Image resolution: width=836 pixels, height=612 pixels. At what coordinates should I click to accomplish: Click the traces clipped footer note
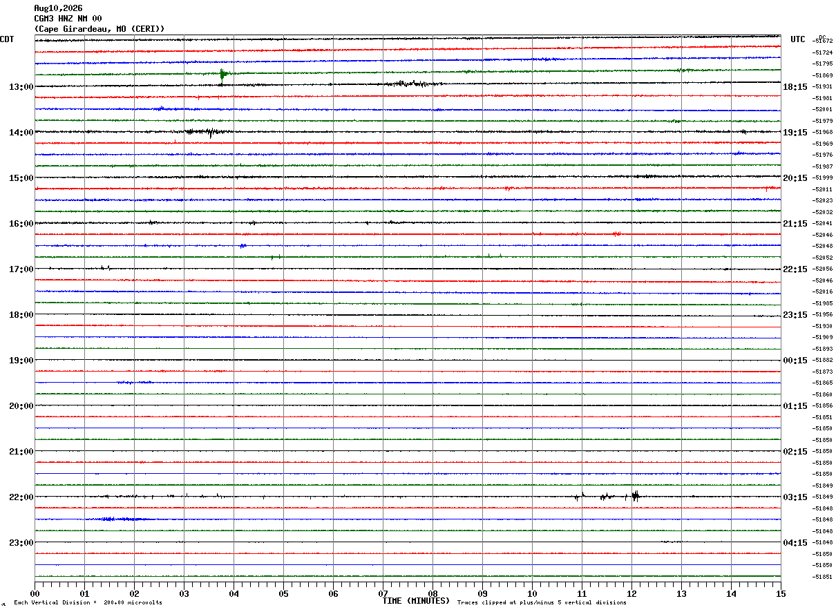coord(542,603)
